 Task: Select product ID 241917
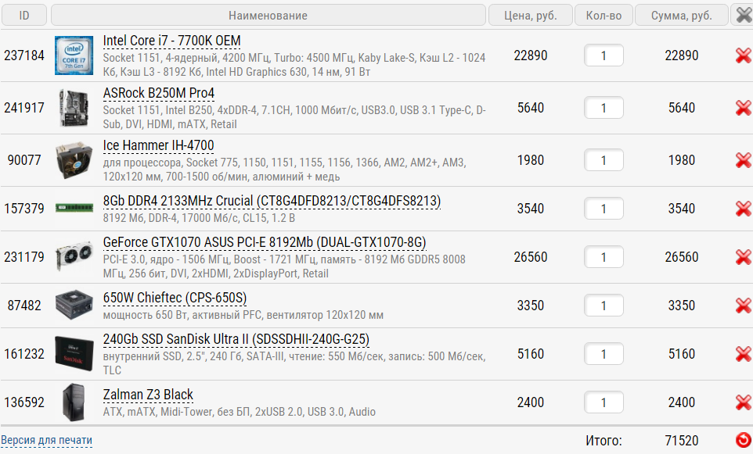[24, 108]
